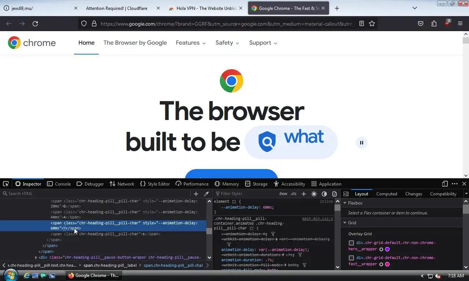Switch to the Debugger tab
The width and height of the screenshot is (469, 281).
click(x=90, y=184)
